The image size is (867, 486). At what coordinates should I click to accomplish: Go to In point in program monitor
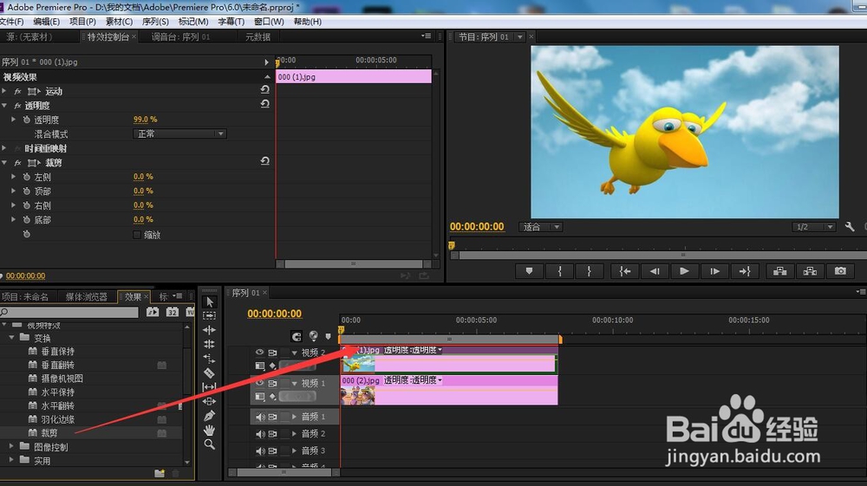point(625,271)
